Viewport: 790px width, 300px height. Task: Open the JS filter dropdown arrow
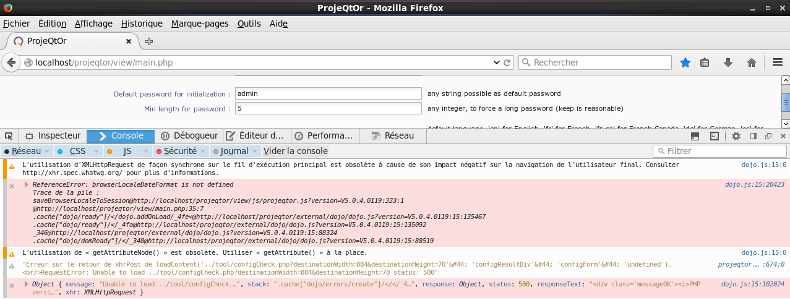(x=146, y=151)
